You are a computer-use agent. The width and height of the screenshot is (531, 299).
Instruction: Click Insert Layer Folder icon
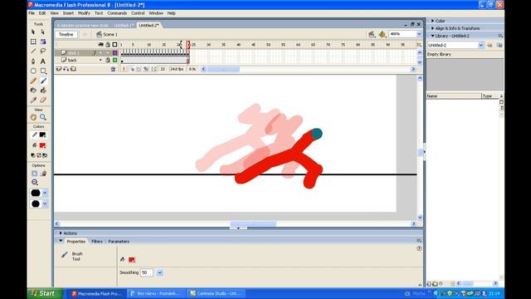(x=73, y=69)
